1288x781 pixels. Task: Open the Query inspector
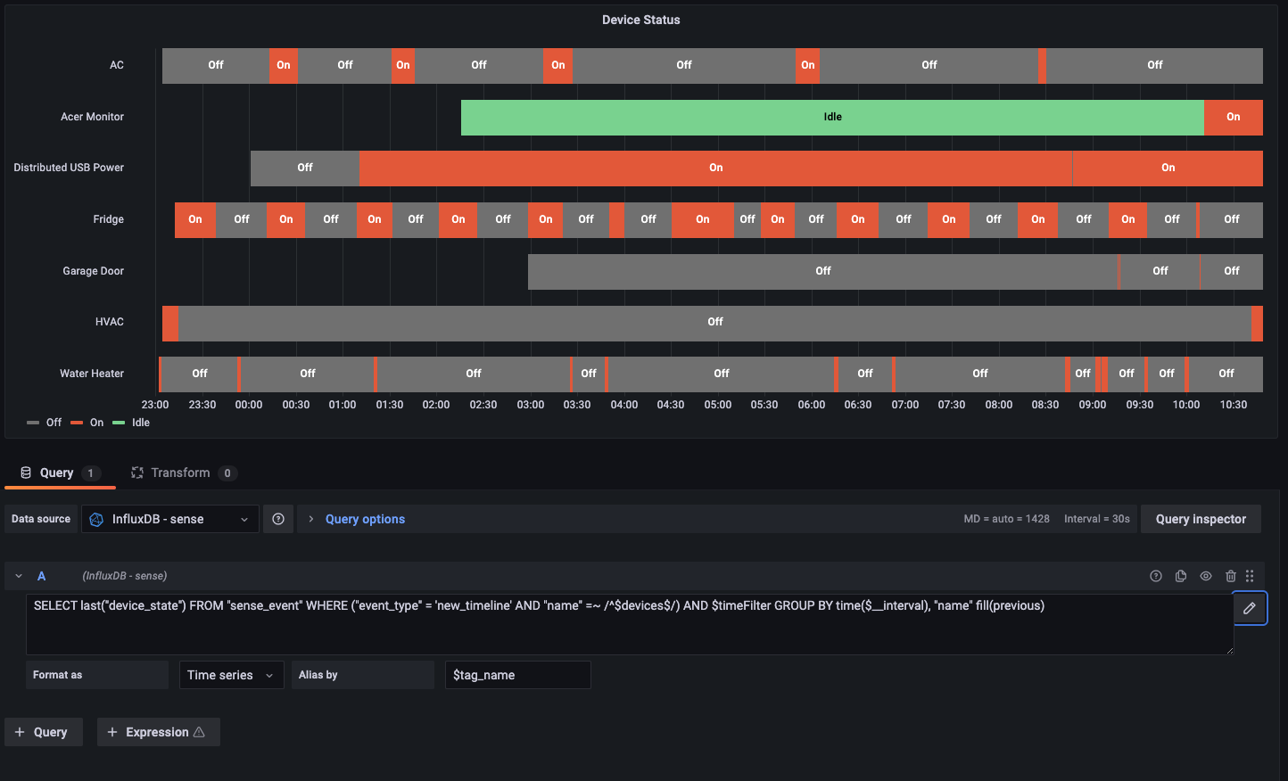coord(1201,519)
